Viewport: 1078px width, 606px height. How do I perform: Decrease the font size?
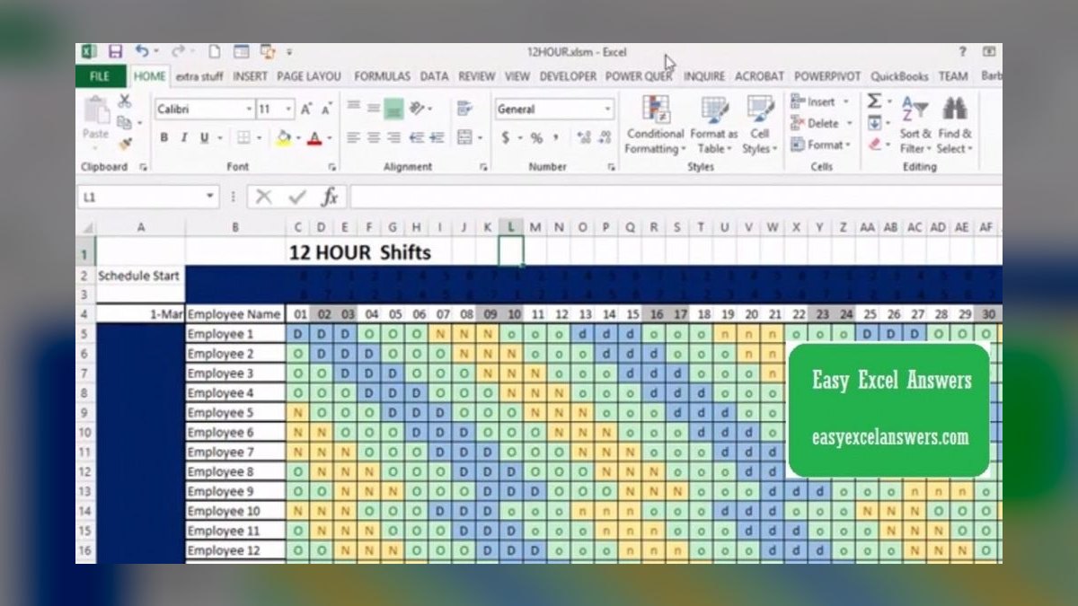point(327,109)
